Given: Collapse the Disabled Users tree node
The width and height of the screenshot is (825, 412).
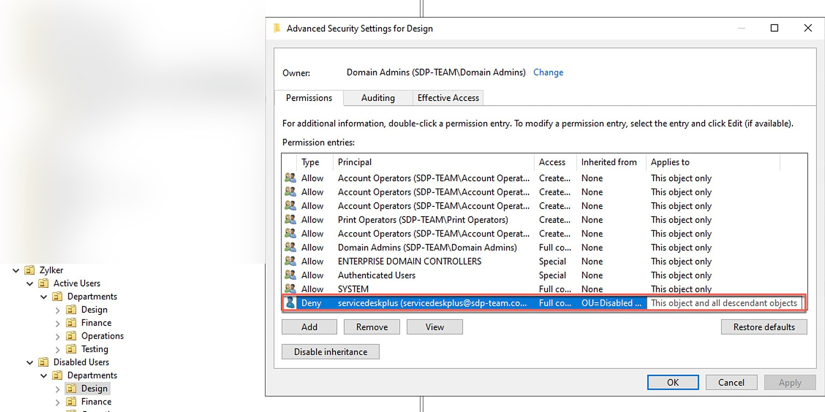Looking at the screenshot, I should click(x=30, y=363).
